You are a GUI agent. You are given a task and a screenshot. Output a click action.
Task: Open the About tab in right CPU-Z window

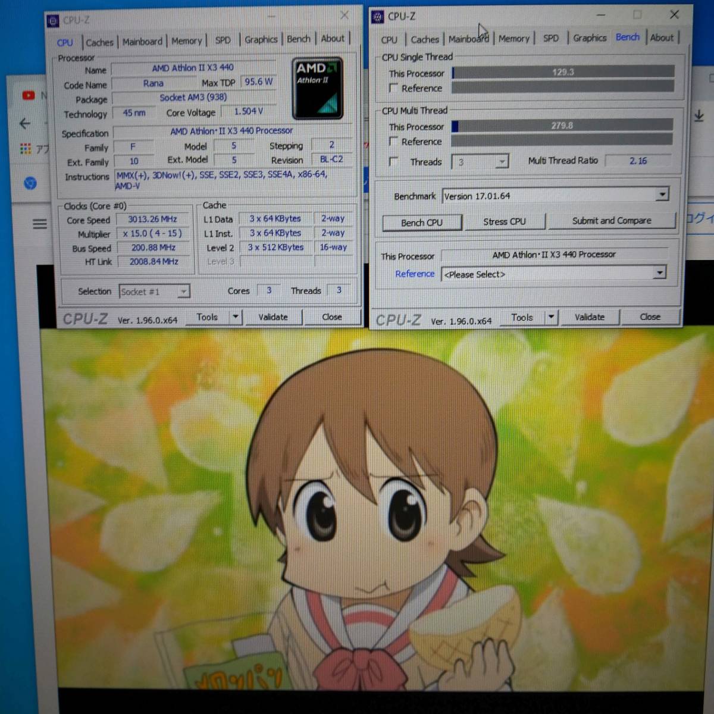tap(662, 37)
